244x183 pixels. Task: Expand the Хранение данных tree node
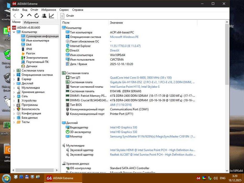[14, 92]
